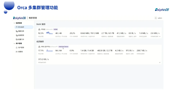
Task: Click the 集群信息 sidebar icon
Action: pos(17,31)
